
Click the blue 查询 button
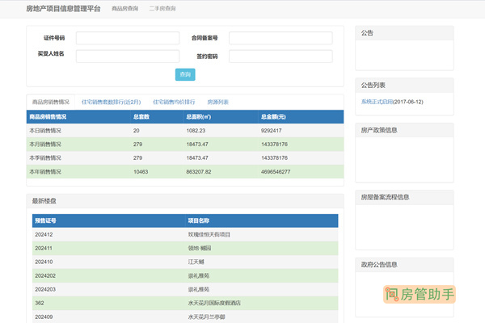(x=185, y=74)
